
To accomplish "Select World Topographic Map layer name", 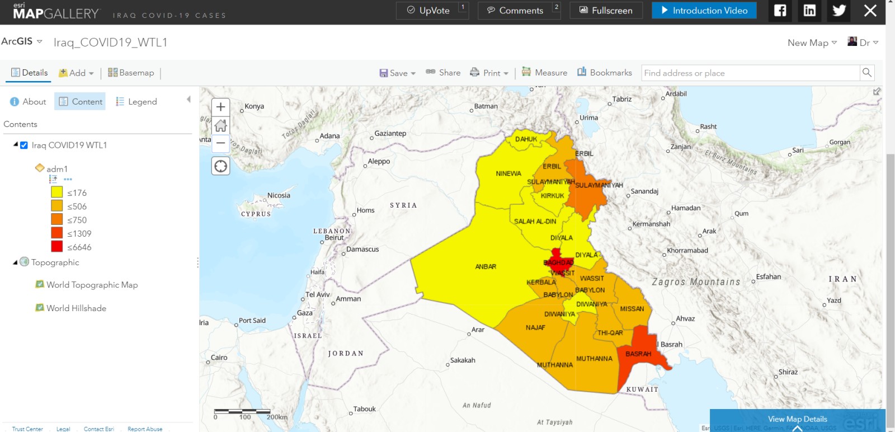I will (92, 285).
